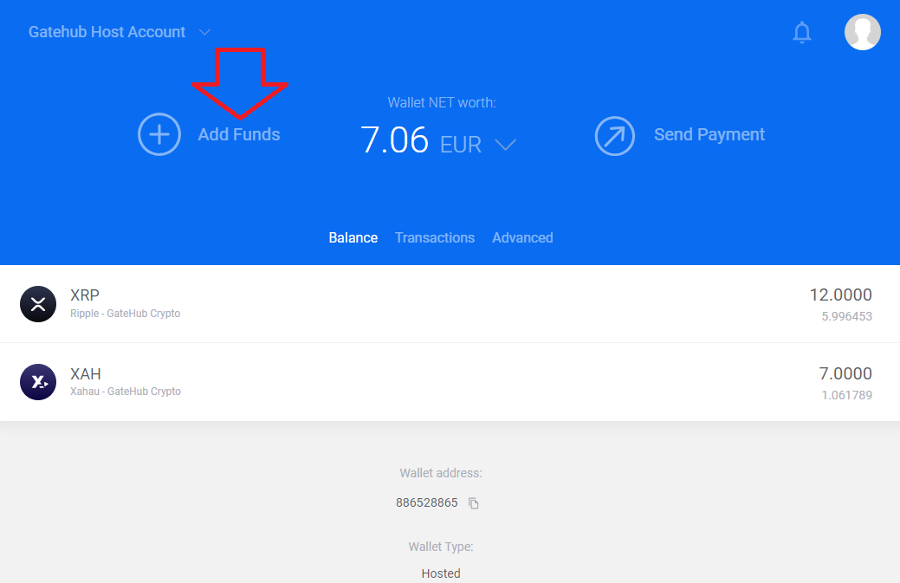
Task: Expand the Gatehub Host Account dropdown
Action: [204, 32]
